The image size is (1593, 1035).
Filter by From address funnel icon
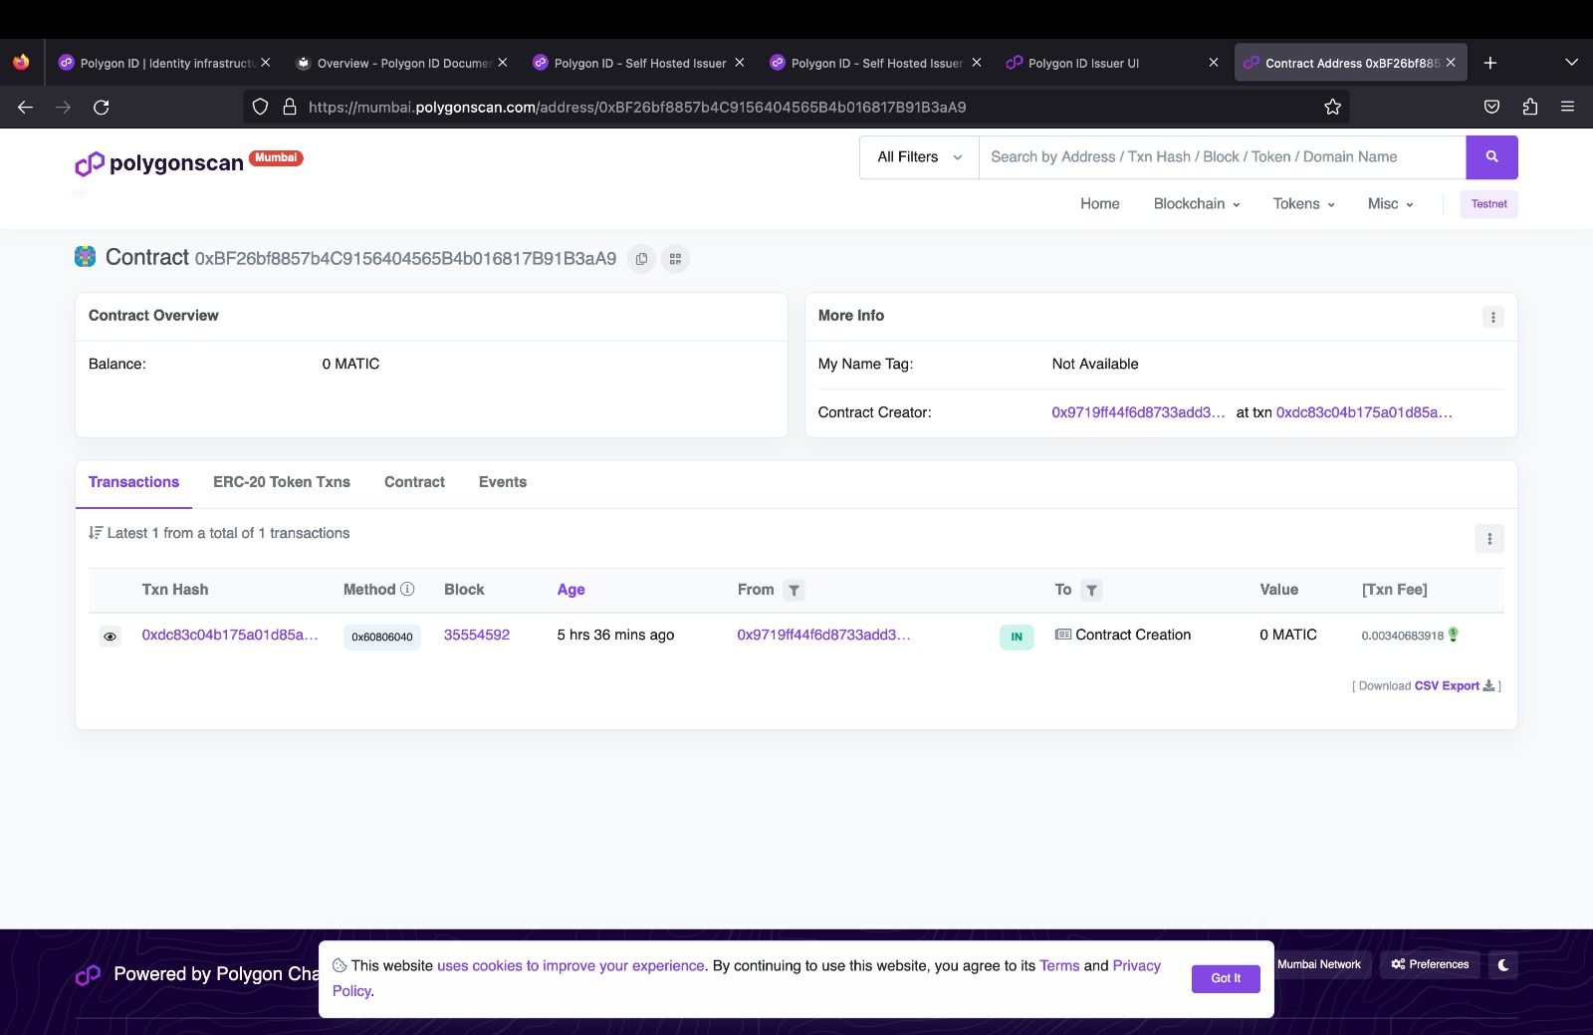[794, 591]
